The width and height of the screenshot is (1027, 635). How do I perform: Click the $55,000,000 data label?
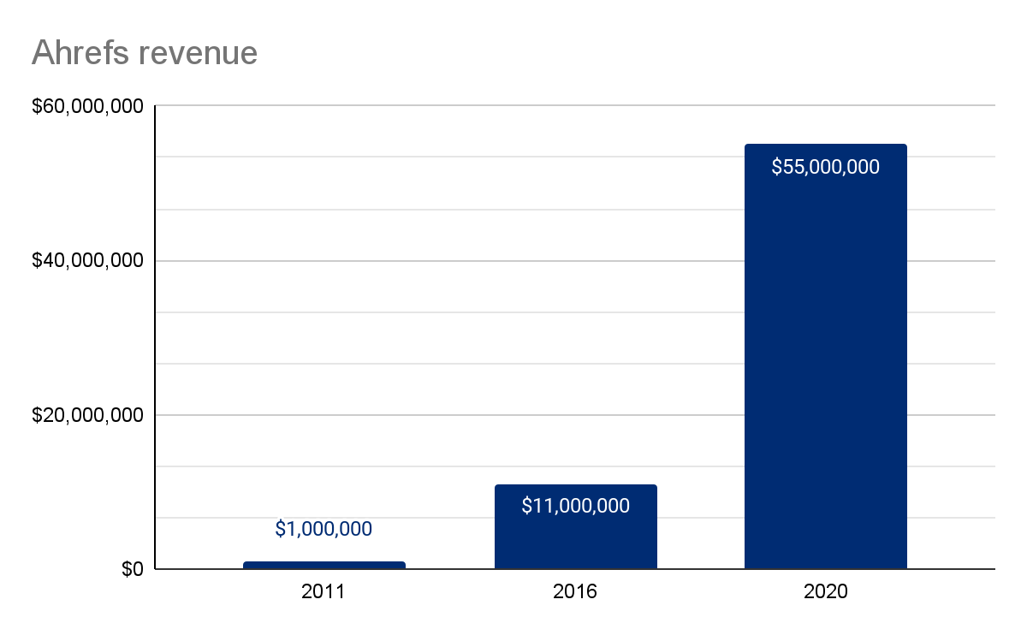pyautogui.click(x=825, y=167)
